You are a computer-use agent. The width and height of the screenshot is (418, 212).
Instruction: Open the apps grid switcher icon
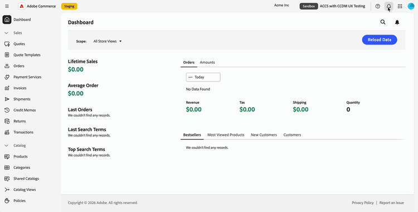tap(400, 6)
